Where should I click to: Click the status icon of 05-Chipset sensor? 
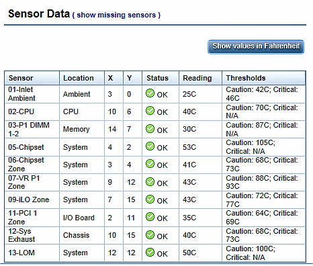pos(150,146)
